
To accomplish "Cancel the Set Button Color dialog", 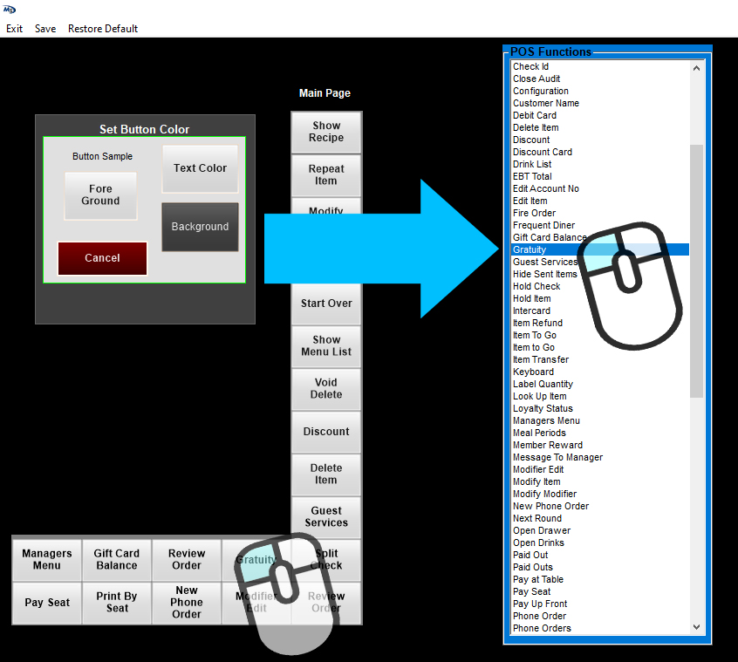I will click(102, 258).
